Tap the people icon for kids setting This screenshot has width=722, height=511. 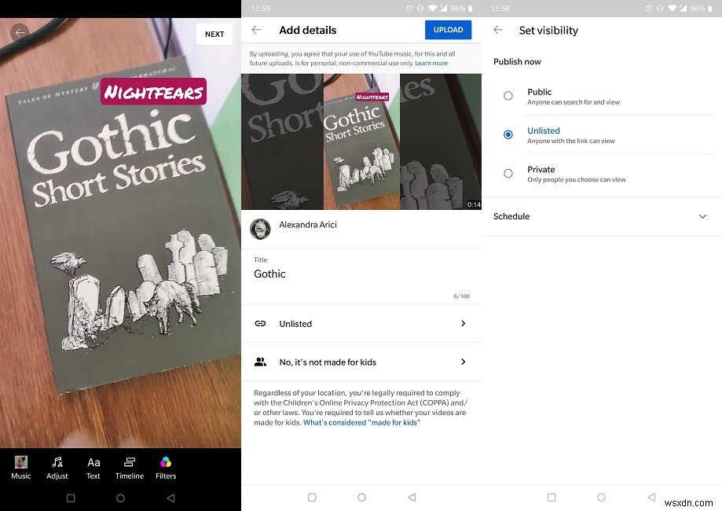click(260, 362)
